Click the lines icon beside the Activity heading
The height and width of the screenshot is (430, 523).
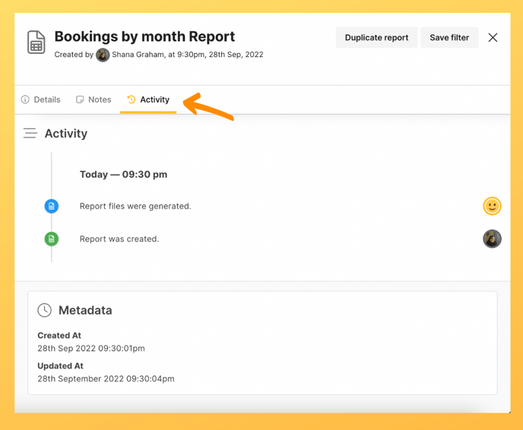point(30,133)
